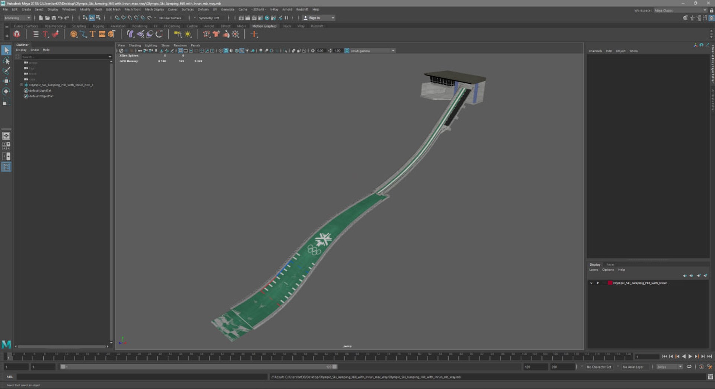Toggle visibility V of Olympic layer
The height and width of the screenshot is (389, 715).
click(591, 283)
